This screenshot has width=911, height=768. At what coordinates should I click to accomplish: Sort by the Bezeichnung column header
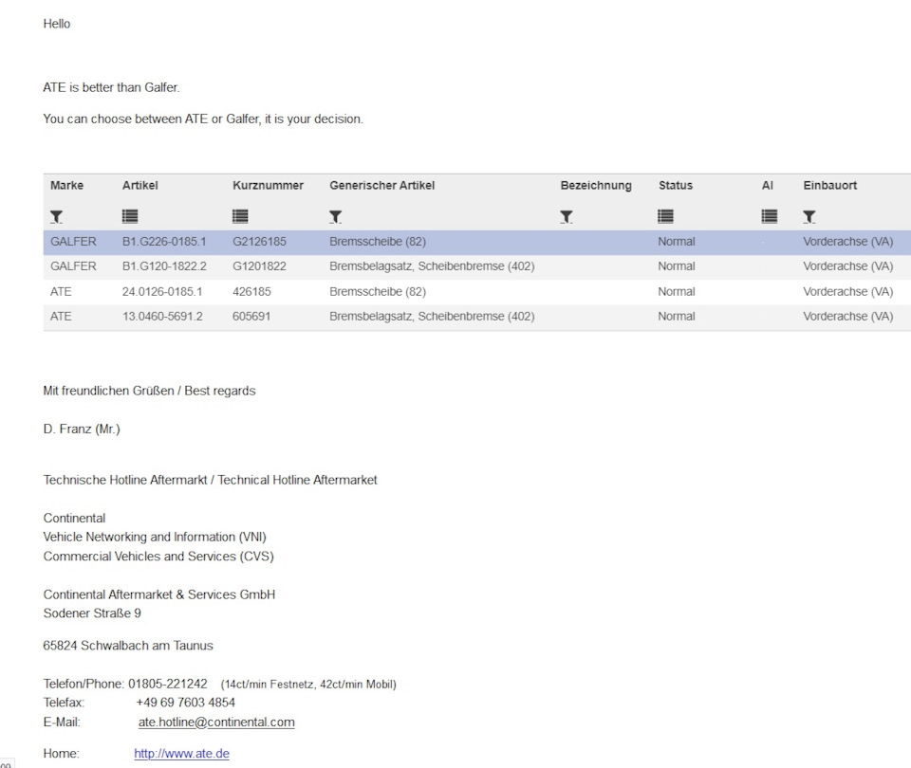coord(596,186)
